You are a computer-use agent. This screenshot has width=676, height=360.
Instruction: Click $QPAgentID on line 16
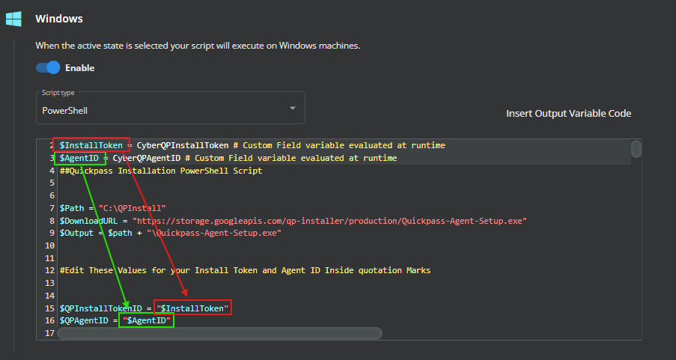click(x=84, y=321)
